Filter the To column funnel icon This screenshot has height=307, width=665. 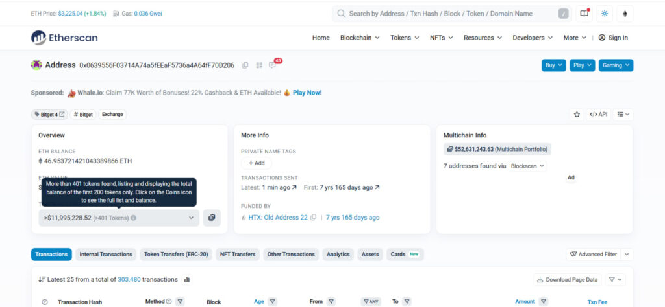tap(407, 302)
